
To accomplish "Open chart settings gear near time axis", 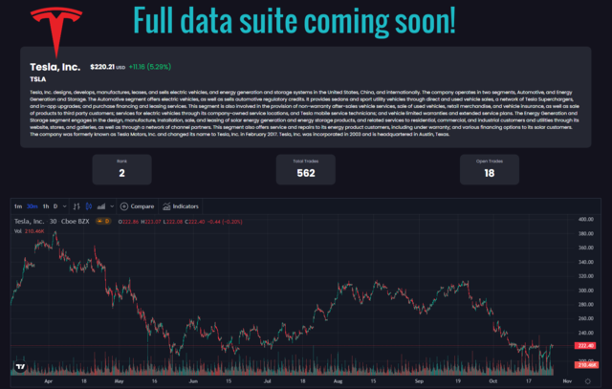I will point(588,381).
